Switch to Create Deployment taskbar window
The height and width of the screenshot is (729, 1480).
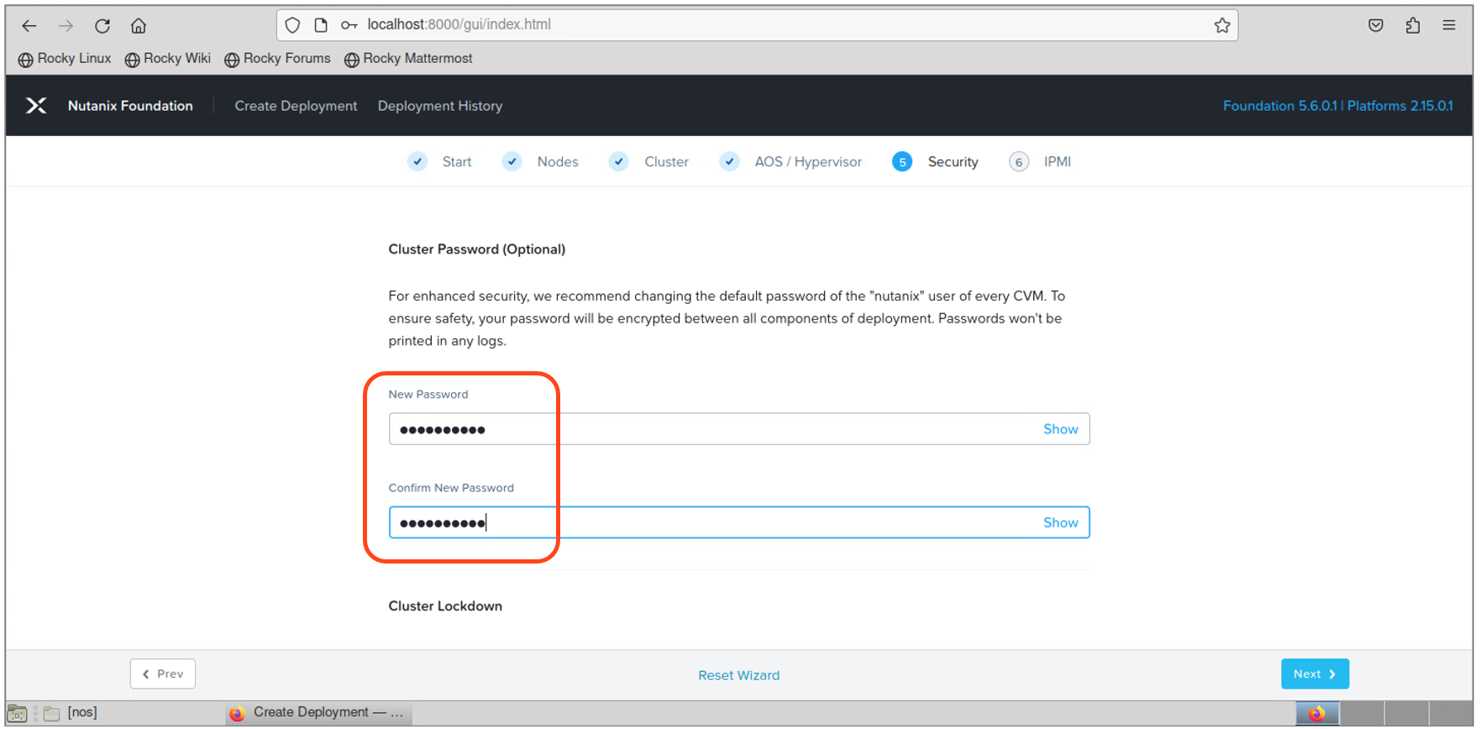click(318, 713)
